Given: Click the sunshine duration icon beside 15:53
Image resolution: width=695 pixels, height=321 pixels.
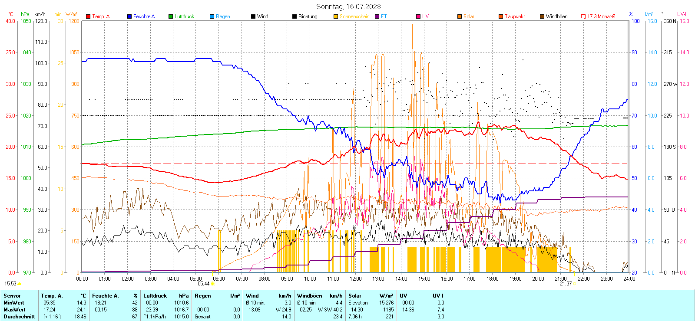Looking at the screenshot, I should [19, 284].
